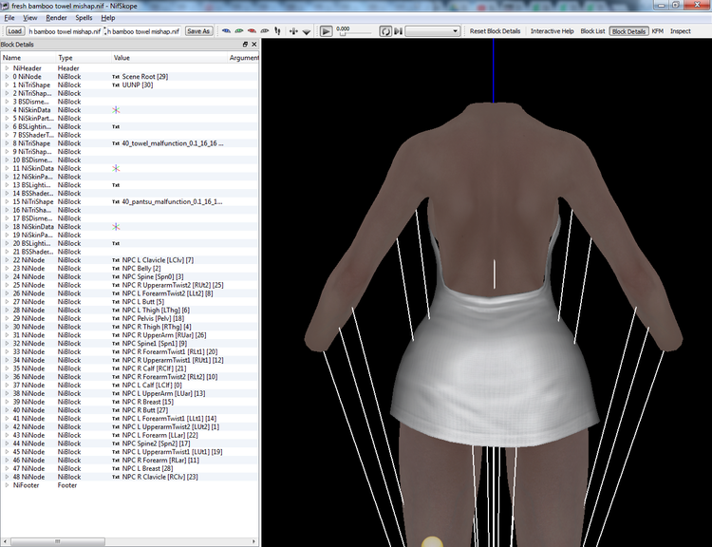The width and height of the screenshot is (712, 547).
Task: Open the Render menu
Action: [x=56, y=18]
